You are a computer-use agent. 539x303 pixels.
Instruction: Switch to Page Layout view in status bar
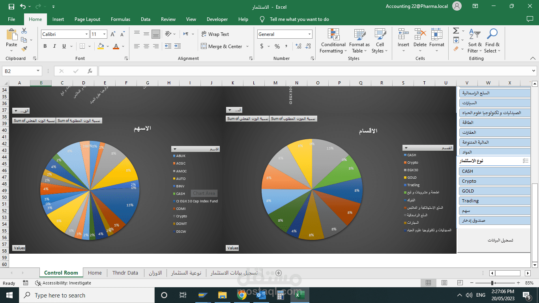[x=444, y=283]
